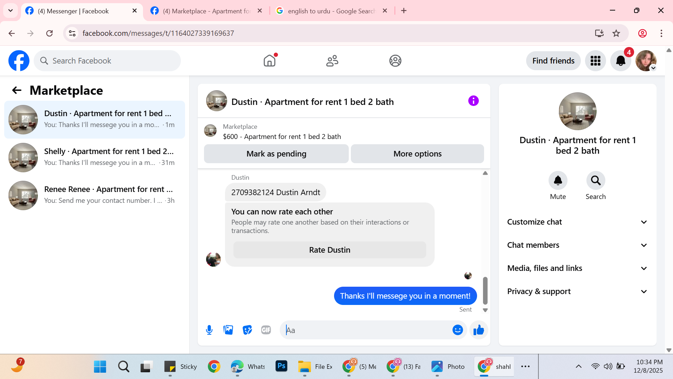Close the Marketplace Apartment tab
Viewport: 673px width, 379px height.
coord(260,11)
